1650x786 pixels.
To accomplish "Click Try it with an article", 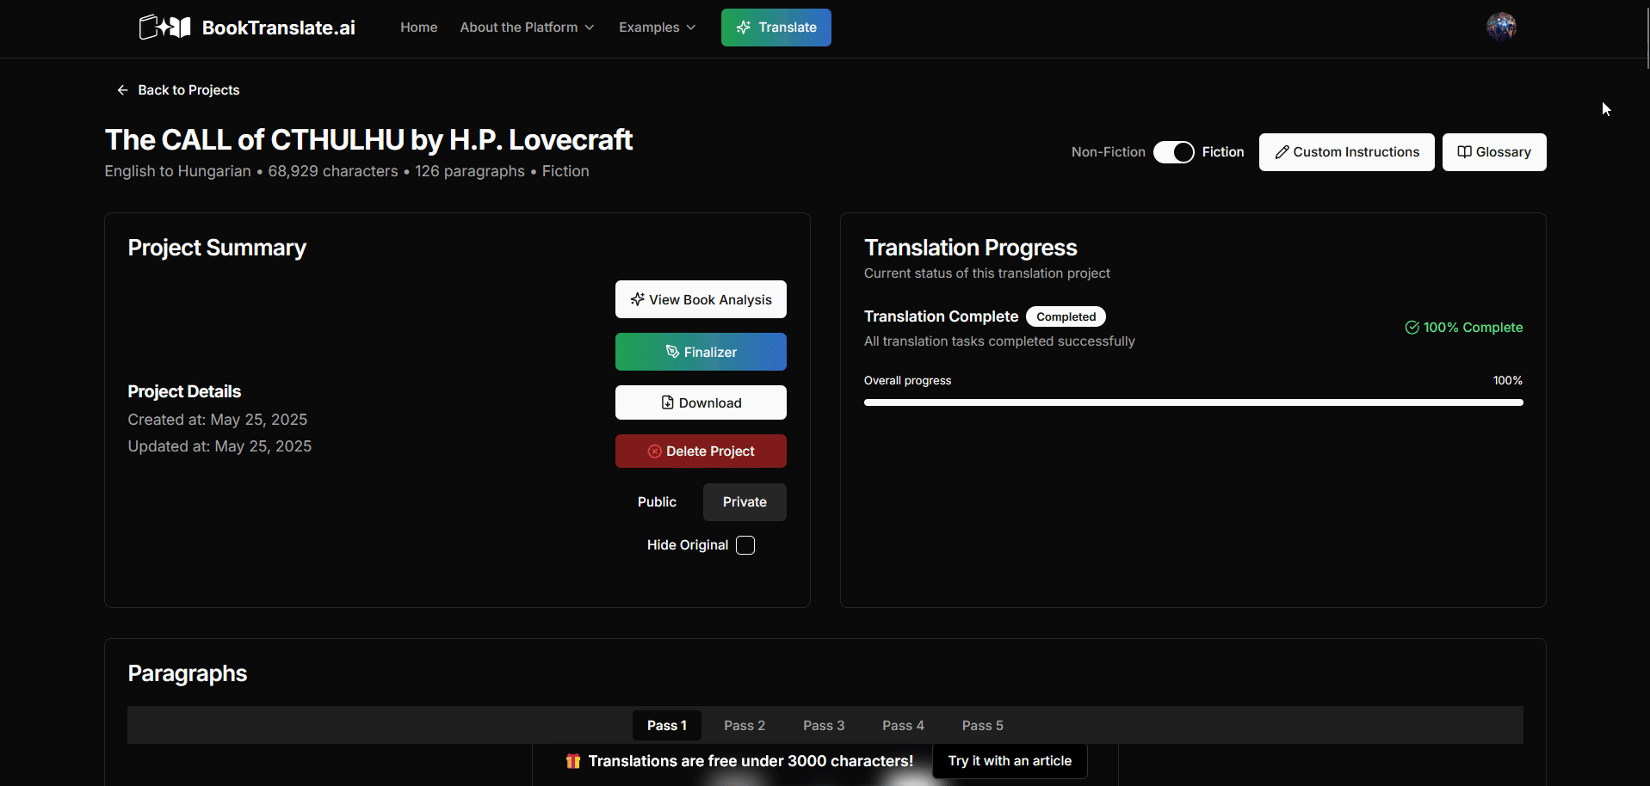I will pyautogui.click(x=1010, y=761).
